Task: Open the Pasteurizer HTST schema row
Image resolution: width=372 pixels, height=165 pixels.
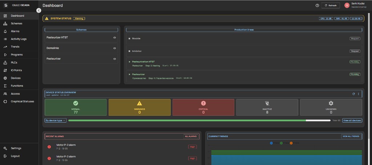Action: click(81, 38)
